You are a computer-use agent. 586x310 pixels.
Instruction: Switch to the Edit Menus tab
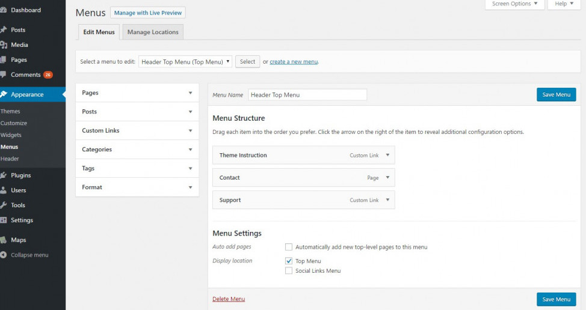click(x=99, y=32)
